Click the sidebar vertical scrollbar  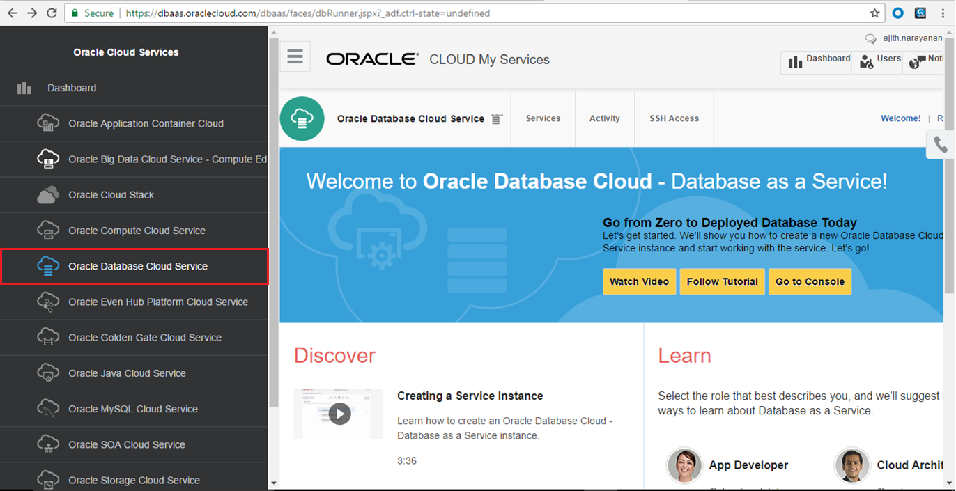click(273, 222)
